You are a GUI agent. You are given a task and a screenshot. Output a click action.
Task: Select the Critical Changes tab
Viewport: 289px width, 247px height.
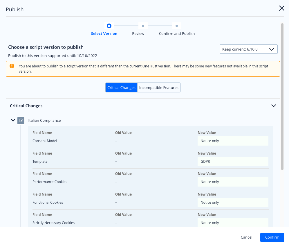pos(121,87)
